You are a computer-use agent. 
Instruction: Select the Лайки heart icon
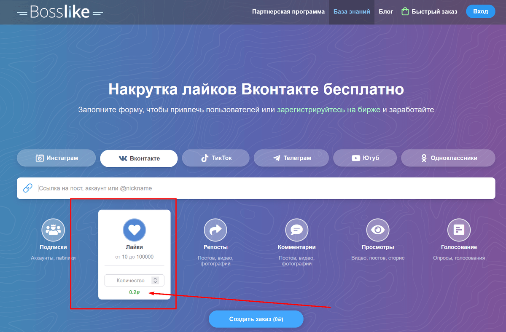point(134,230)
